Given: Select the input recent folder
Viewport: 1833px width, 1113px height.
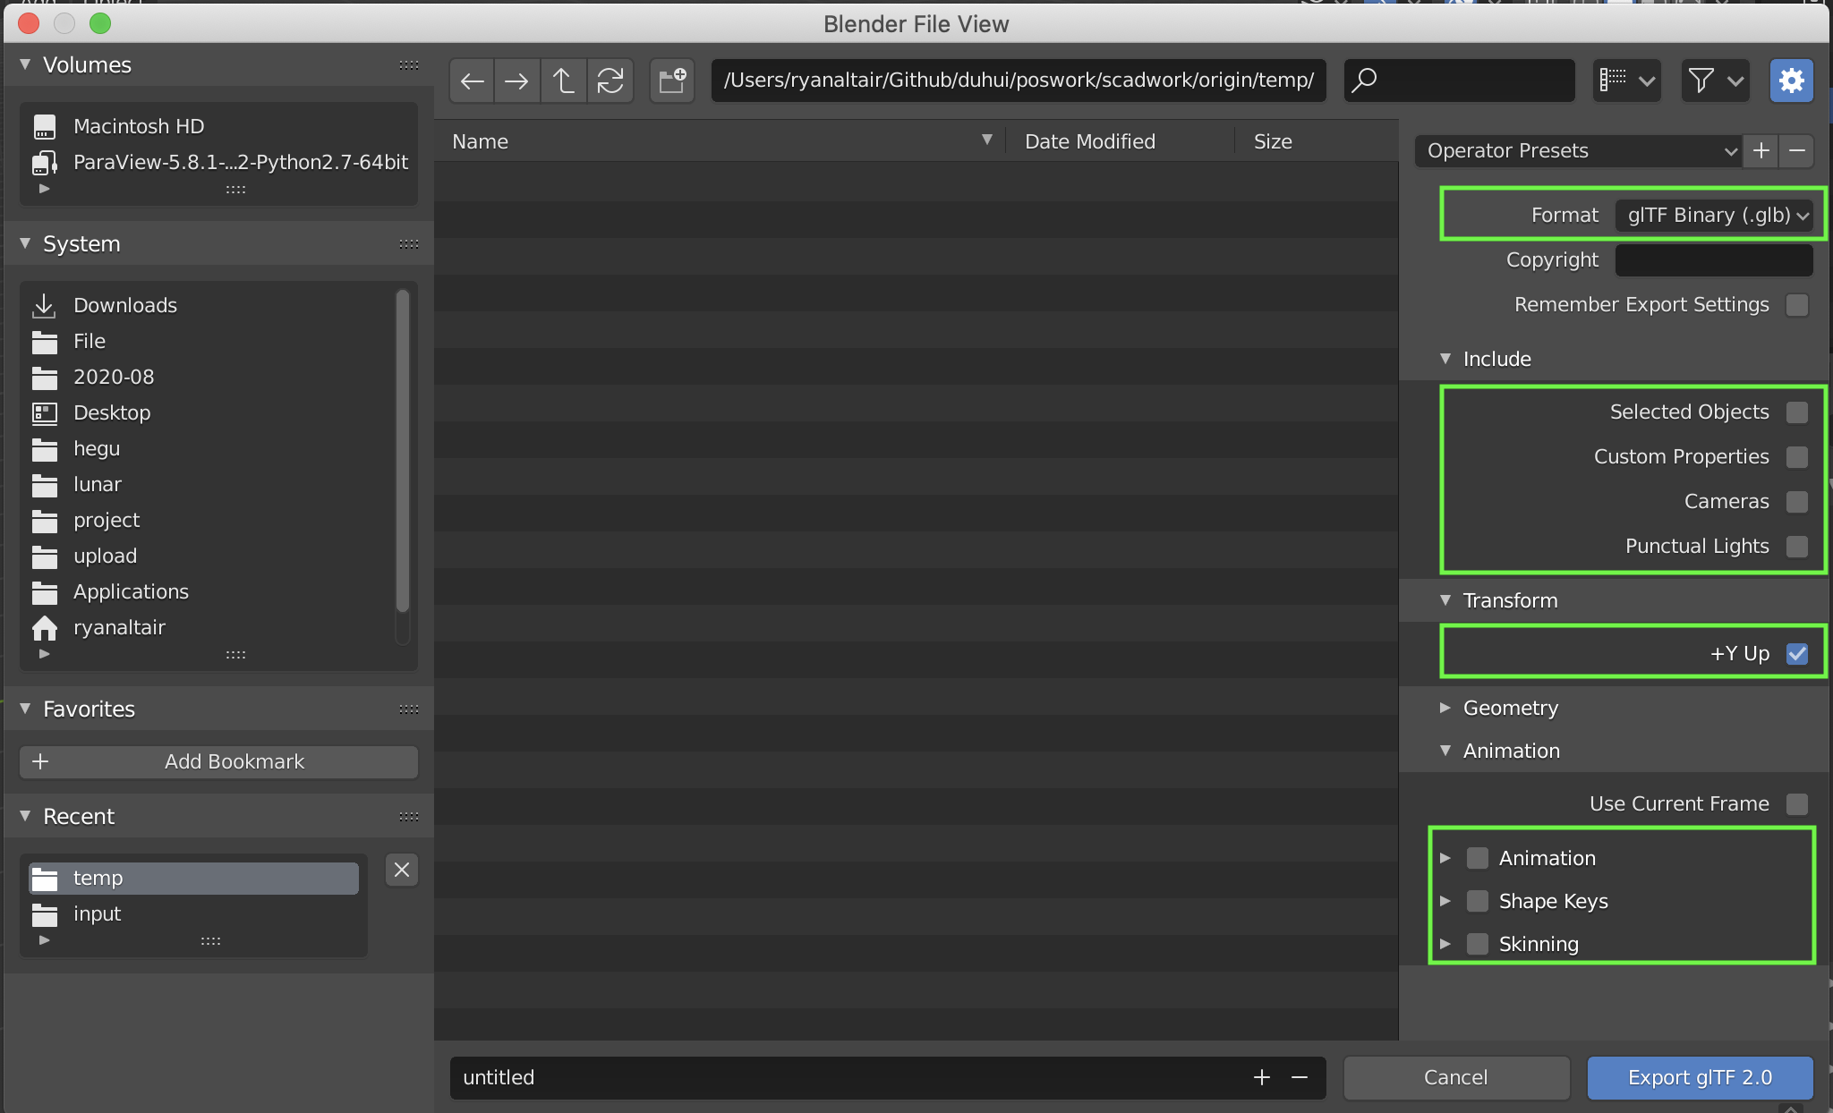Looking at the screenshot, I should (97, 913).
